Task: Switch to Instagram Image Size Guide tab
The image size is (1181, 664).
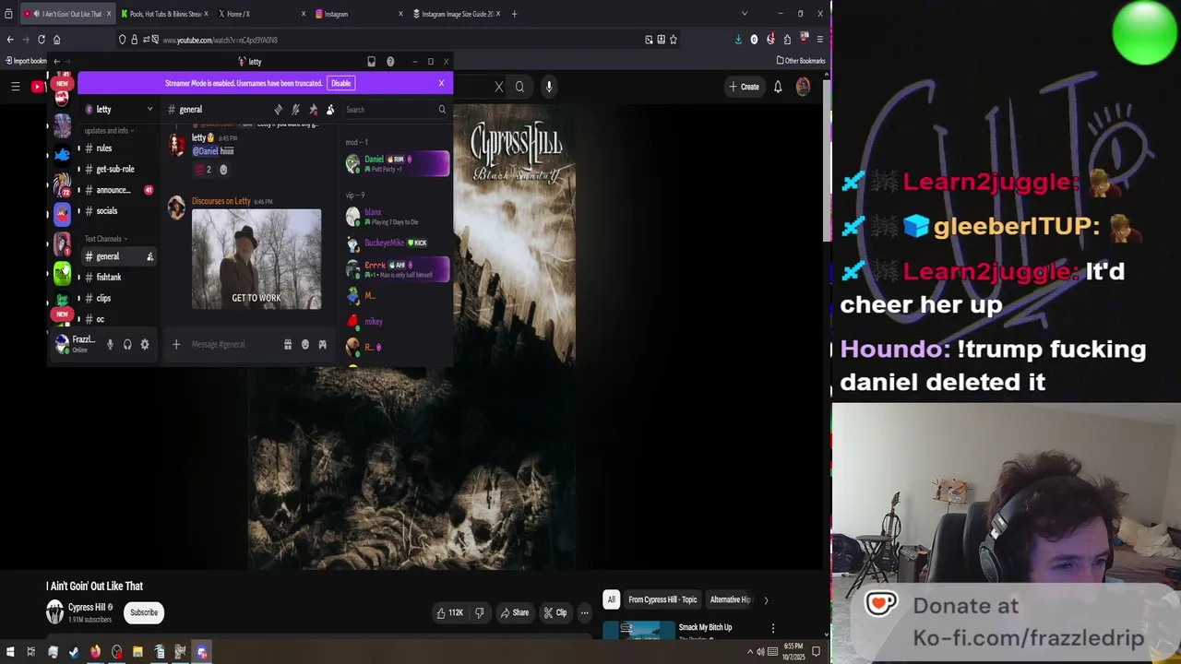Action: [455, 14]
